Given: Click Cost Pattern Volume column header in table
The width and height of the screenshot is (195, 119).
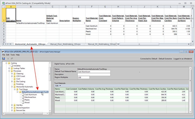Looking at the screenshot, I should 86,89.
